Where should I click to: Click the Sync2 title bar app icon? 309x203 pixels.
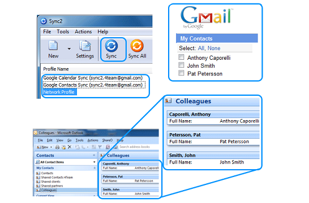(x=44, y=21)
